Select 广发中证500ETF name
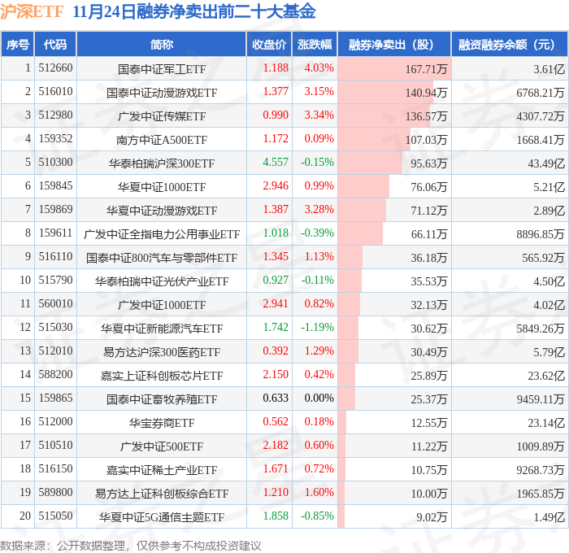 pos(162,446)
